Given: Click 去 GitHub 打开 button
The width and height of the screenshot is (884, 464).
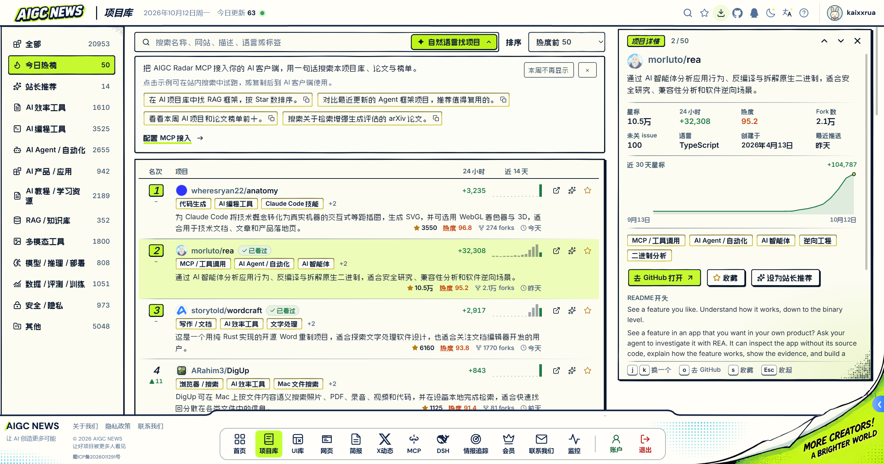Looking at the screenshot, I should tap(664, 278).
